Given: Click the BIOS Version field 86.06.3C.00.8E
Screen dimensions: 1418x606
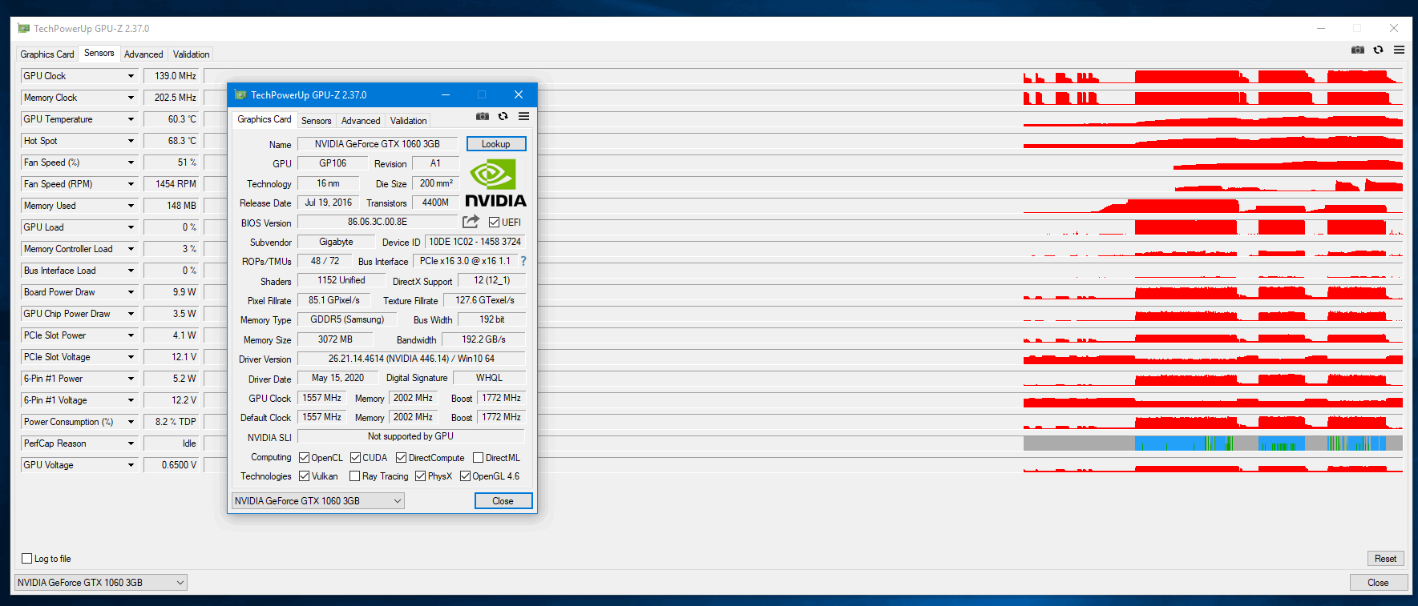Looking at the screenshot, I should click(x=378, y=222).
